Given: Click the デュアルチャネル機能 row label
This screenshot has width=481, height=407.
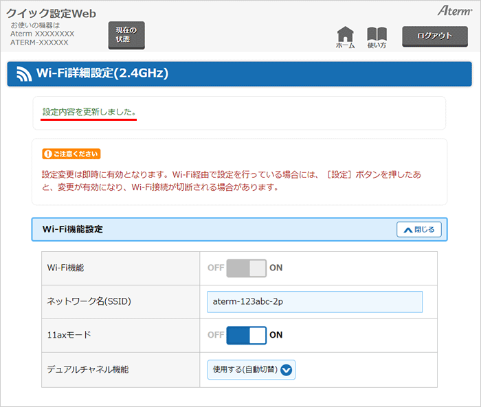Looking at the screenshot, I should pos(88,369).
